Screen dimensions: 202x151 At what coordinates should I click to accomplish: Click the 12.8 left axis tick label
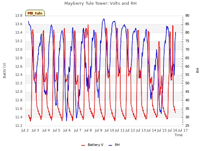pos(19,58)
